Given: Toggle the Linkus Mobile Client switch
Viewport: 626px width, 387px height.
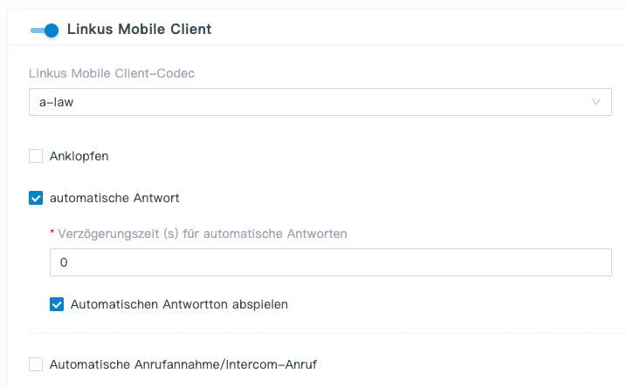Looking at the screenshot, I should pyautogui.click(x=45, y=30).
